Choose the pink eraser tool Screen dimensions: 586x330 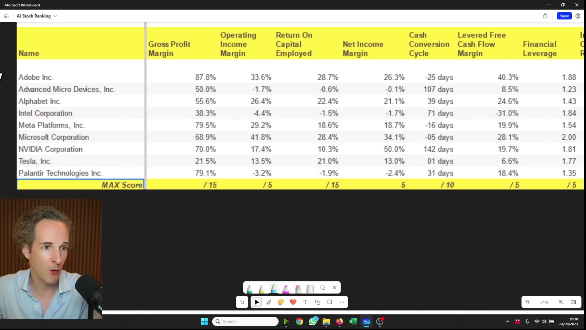coord(298,288)
